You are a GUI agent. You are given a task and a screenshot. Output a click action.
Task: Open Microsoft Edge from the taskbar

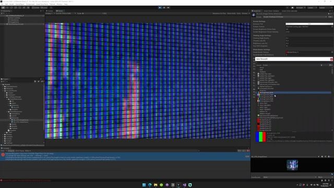point(150,185)
